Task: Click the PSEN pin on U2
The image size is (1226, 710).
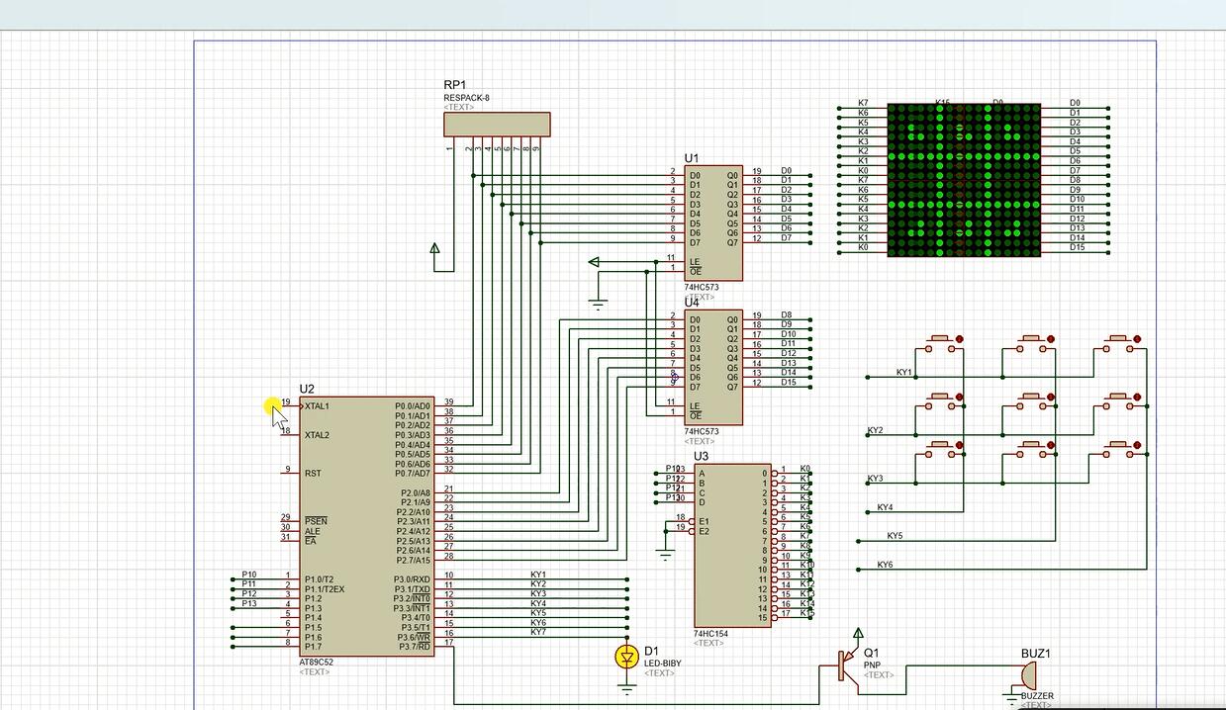Action: [x=316, y=520]
